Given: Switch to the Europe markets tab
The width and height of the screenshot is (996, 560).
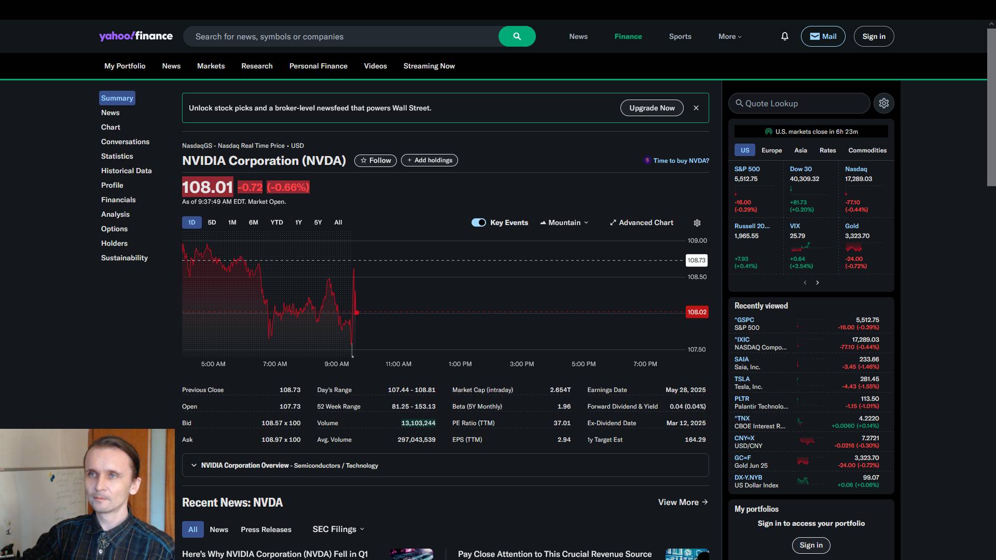Looking at the screenshot, I should click(x=771, y=150).
